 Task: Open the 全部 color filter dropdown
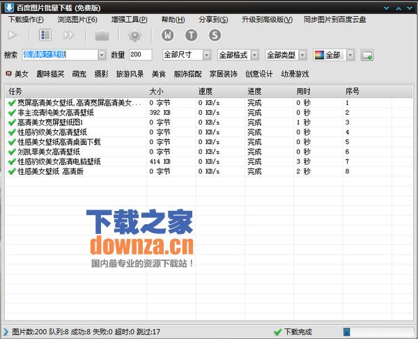coord(350,55)
